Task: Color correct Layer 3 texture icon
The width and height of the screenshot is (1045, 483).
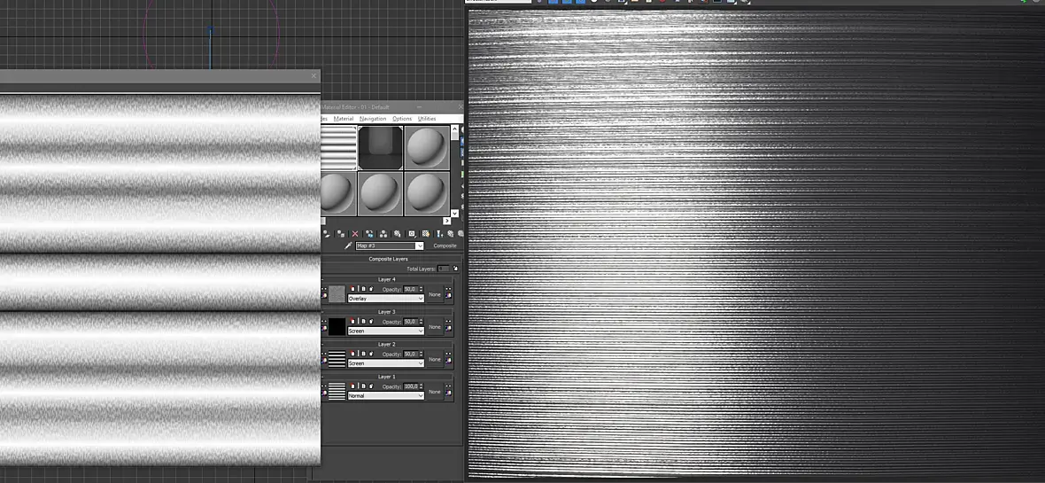Action: (324, 328)
